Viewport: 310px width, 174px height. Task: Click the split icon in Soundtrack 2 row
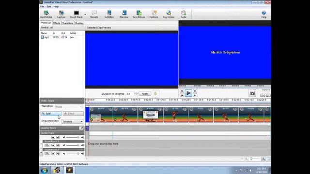point(47,154)
